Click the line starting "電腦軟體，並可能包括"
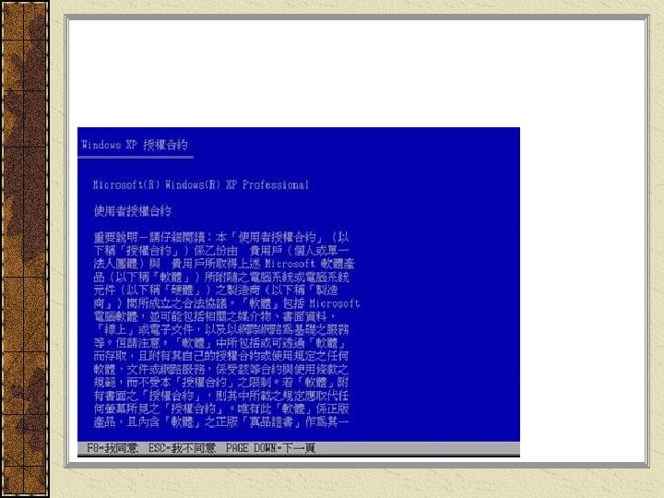Image resolution: width=664 pixels, height=498 pixels. pyautogui.click(x=216, y=316)
